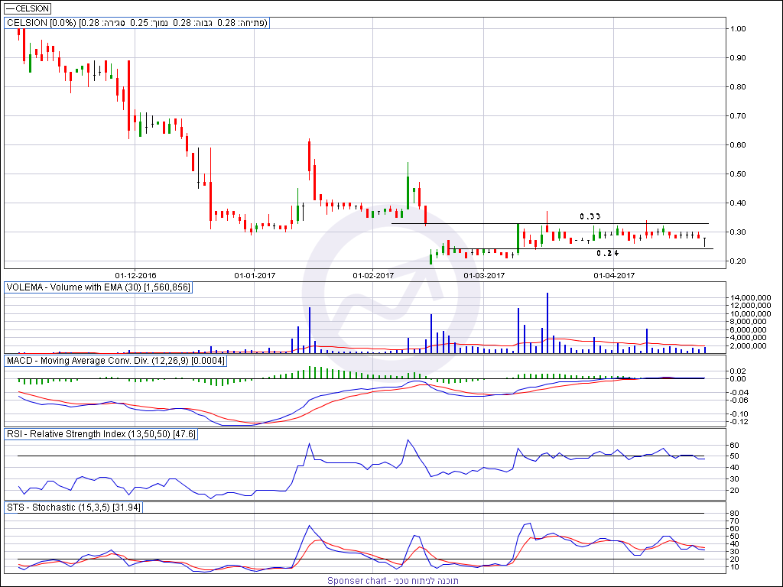Click the 40 label on RSI axis
This screenshot has height=587, width=783.
(x=735, y=468)
